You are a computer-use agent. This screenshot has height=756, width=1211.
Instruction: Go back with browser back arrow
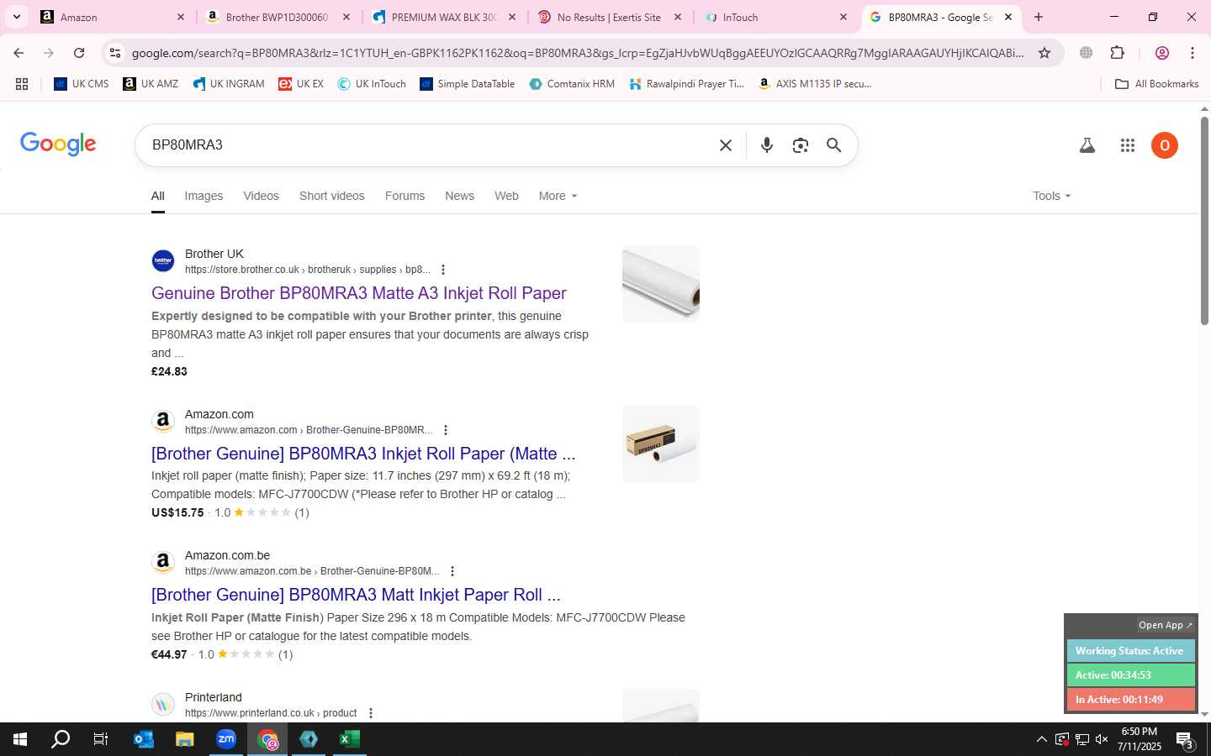click(19, 53)
